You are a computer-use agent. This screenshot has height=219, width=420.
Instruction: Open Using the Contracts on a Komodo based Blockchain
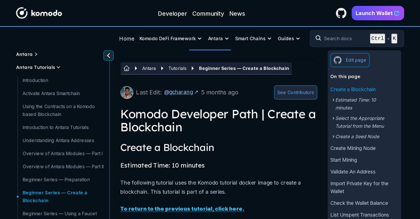click(59, 110)
